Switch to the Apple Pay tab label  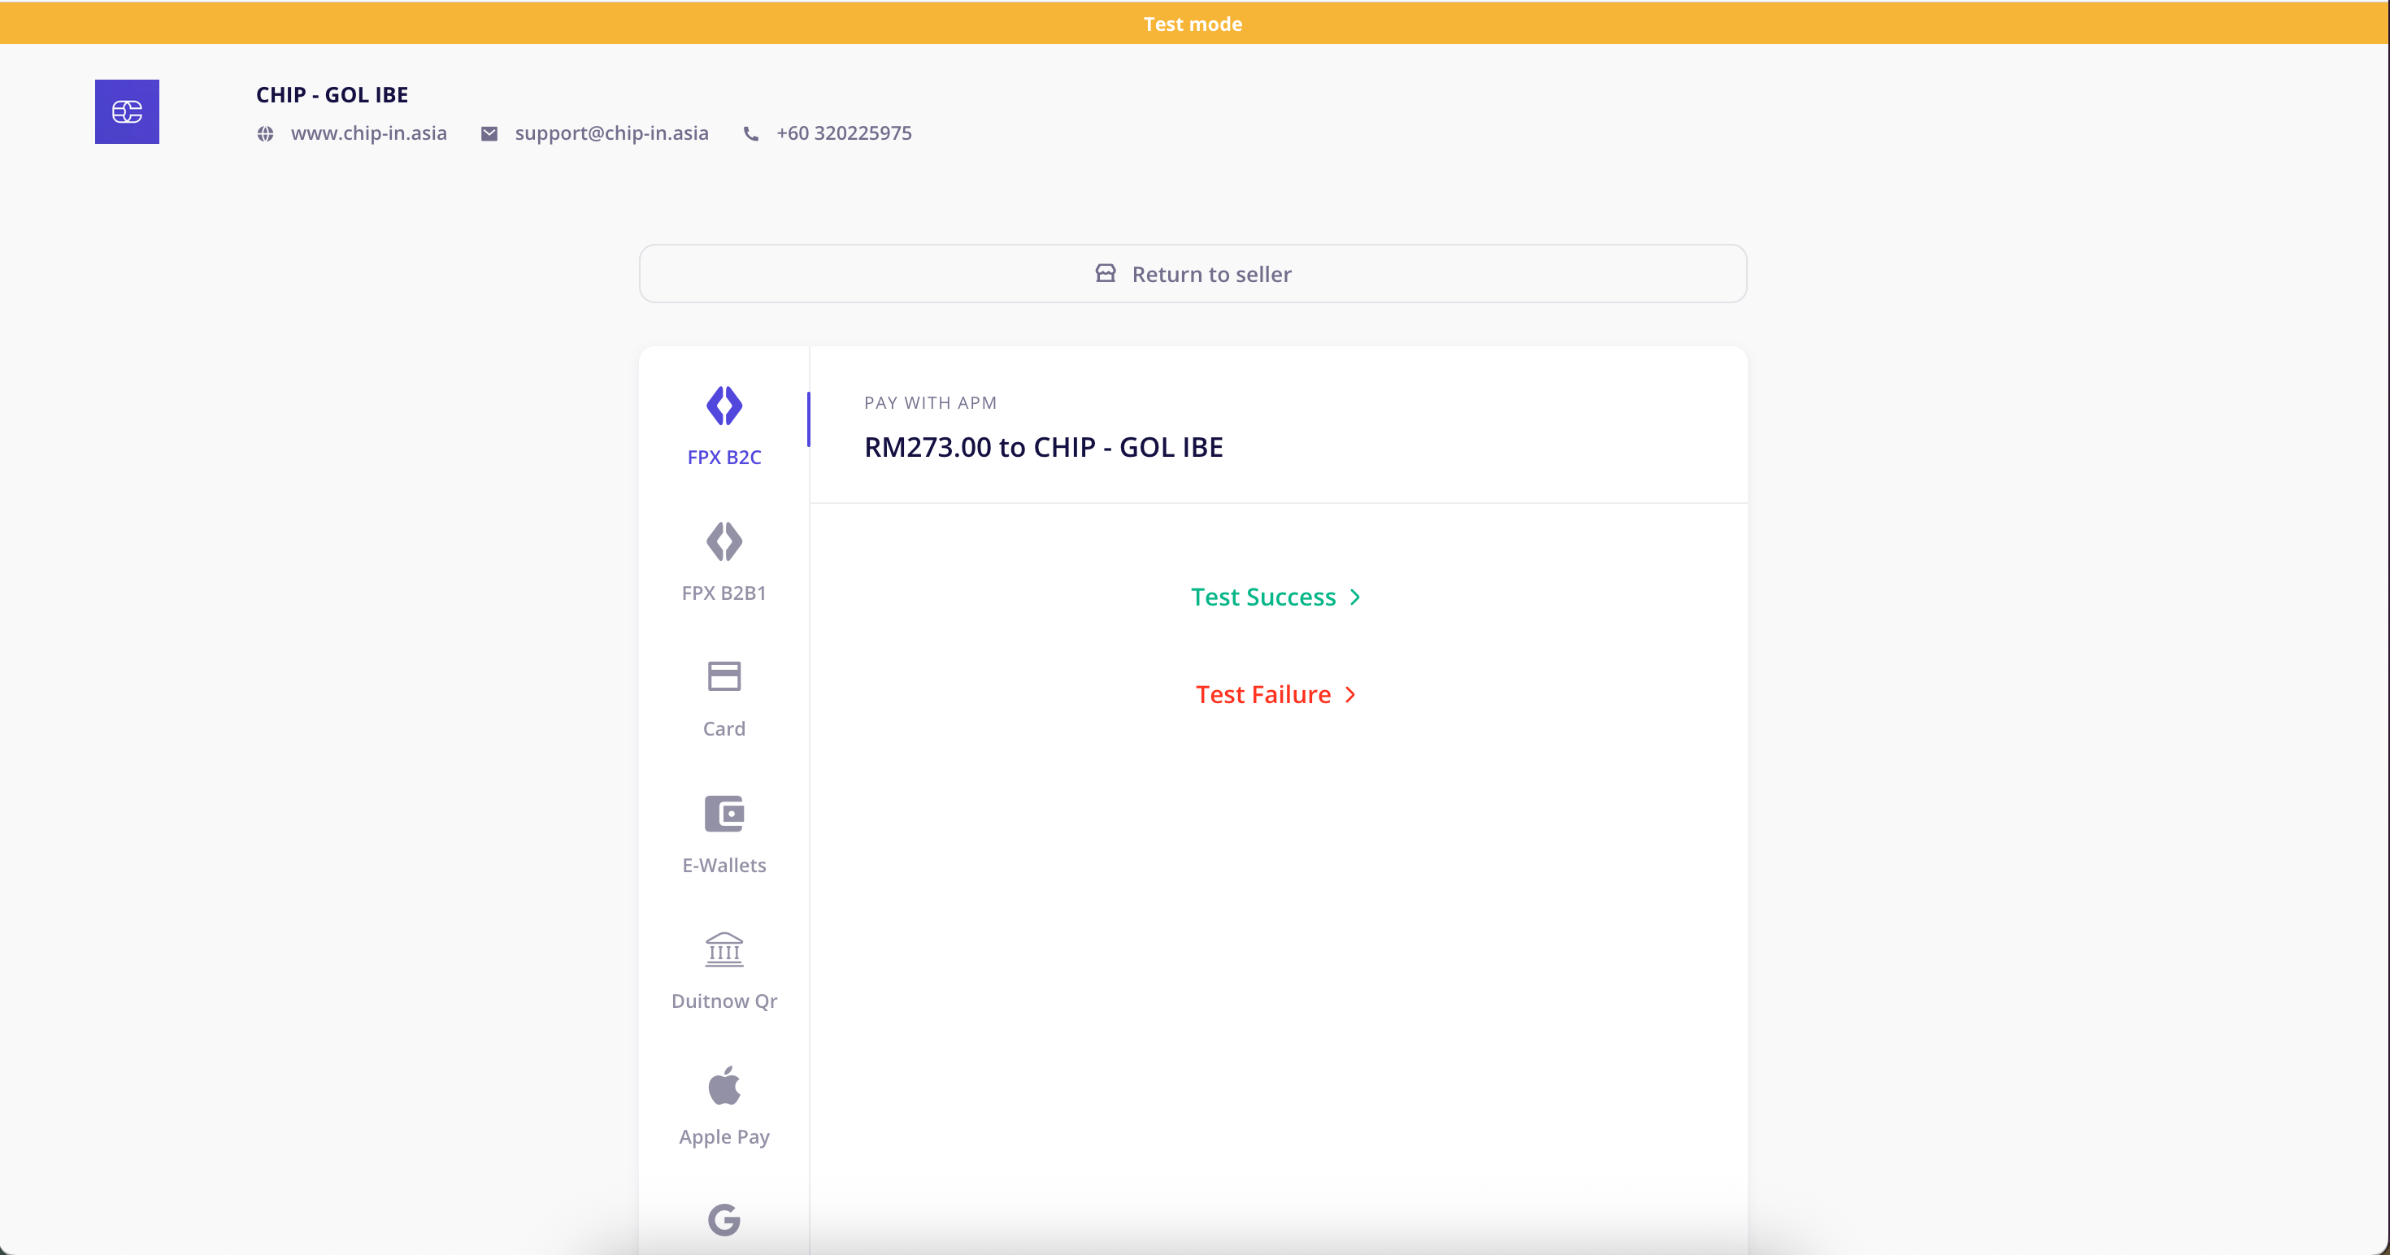pos(724,1137)
